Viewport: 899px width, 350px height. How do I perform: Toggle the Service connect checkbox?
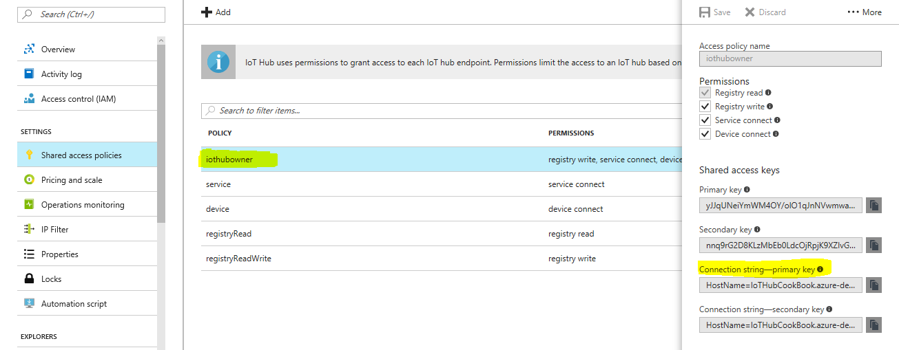tap(705, 120)
